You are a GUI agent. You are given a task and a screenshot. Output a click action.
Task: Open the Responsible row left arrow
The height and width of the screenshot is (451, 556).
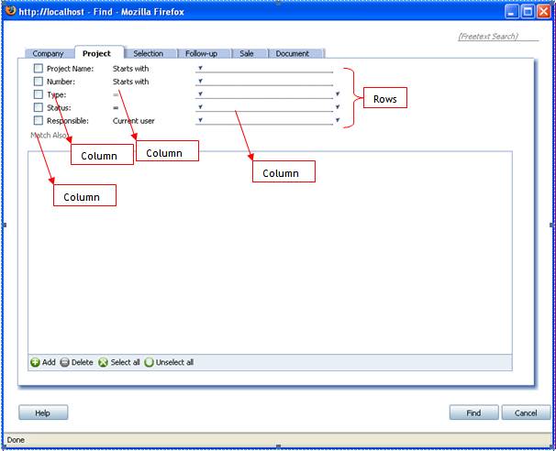tap(200, 120)
